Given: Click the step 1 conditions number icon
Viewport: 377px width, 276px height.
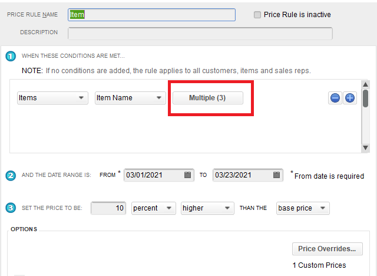Looking at the screenshot, I should tap(11, 56).
